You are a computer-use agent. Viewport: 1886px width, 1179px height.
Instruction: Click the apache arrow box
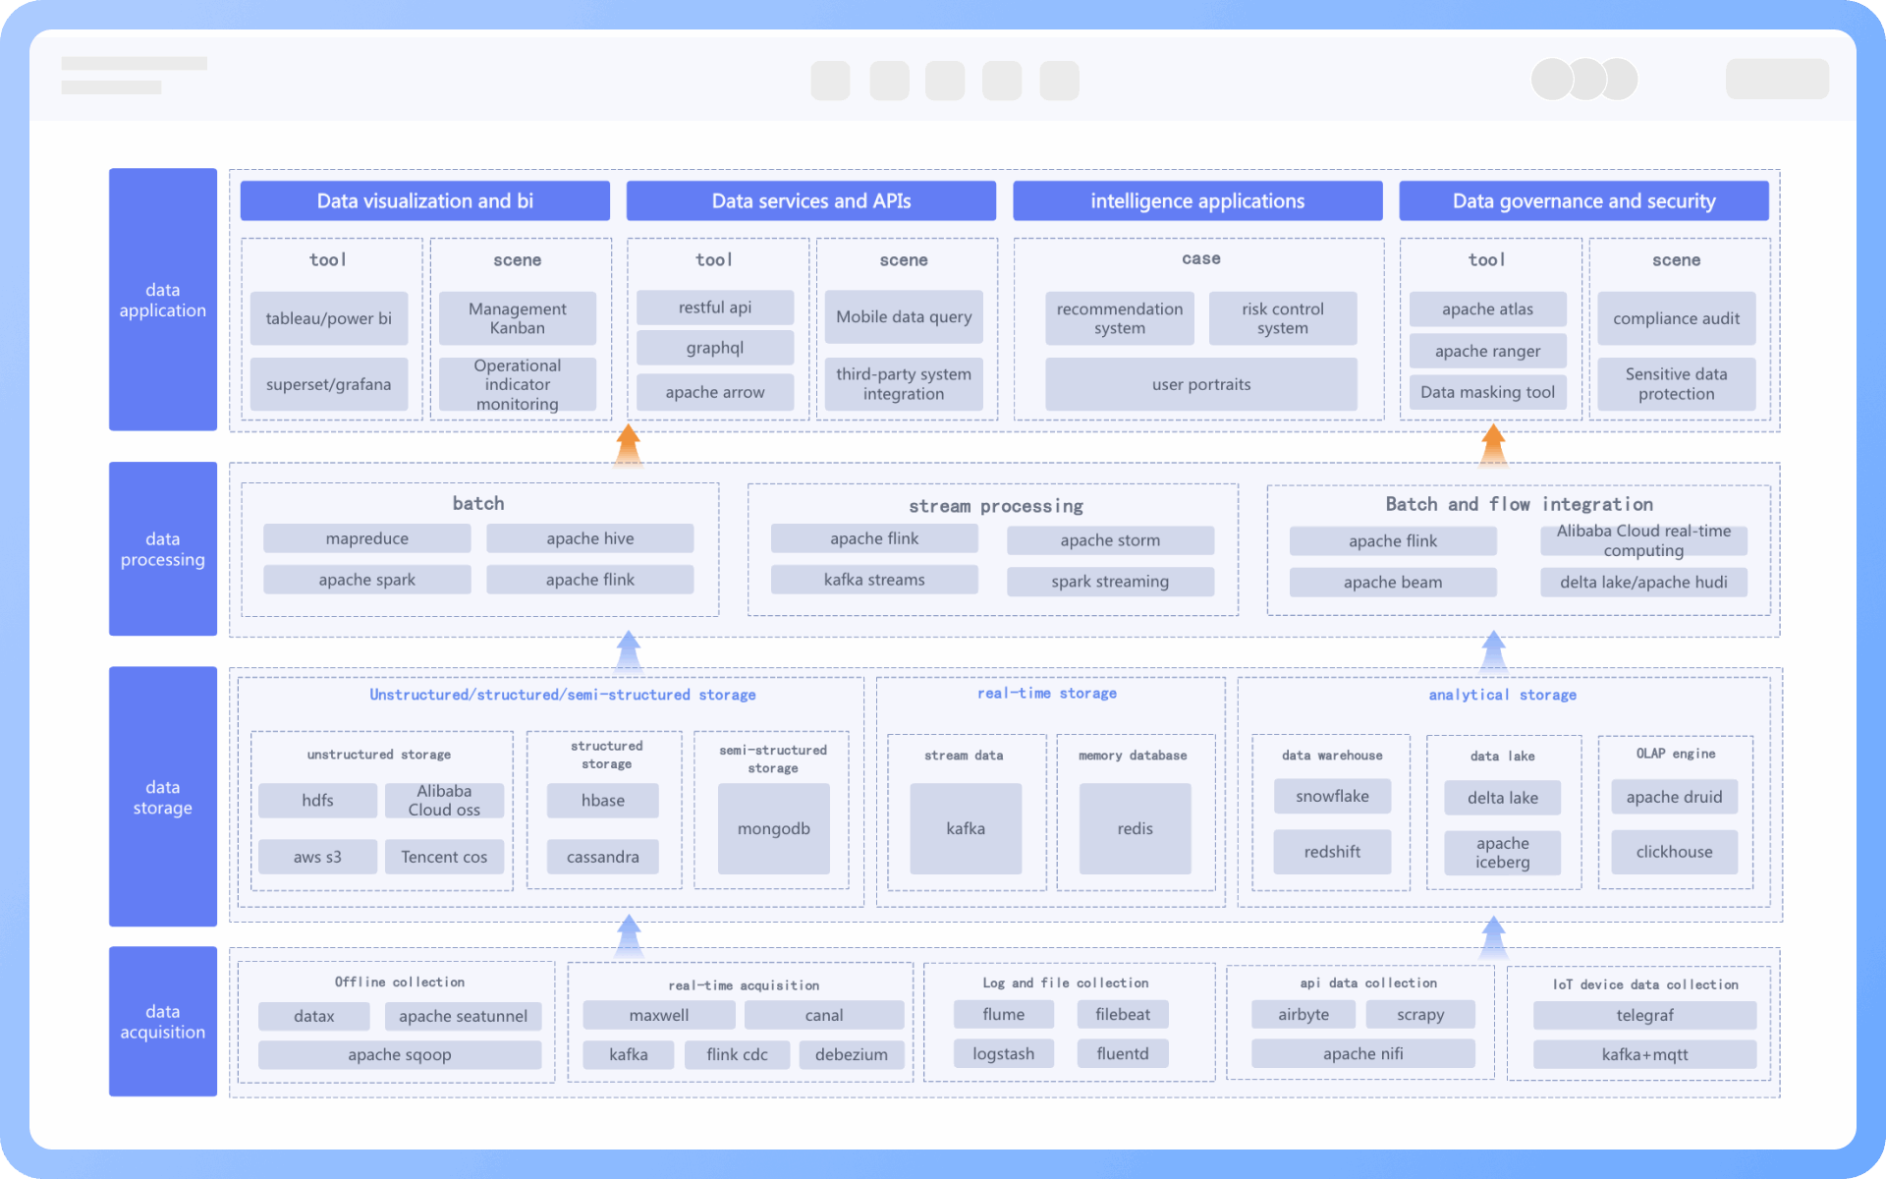[715, 392]
